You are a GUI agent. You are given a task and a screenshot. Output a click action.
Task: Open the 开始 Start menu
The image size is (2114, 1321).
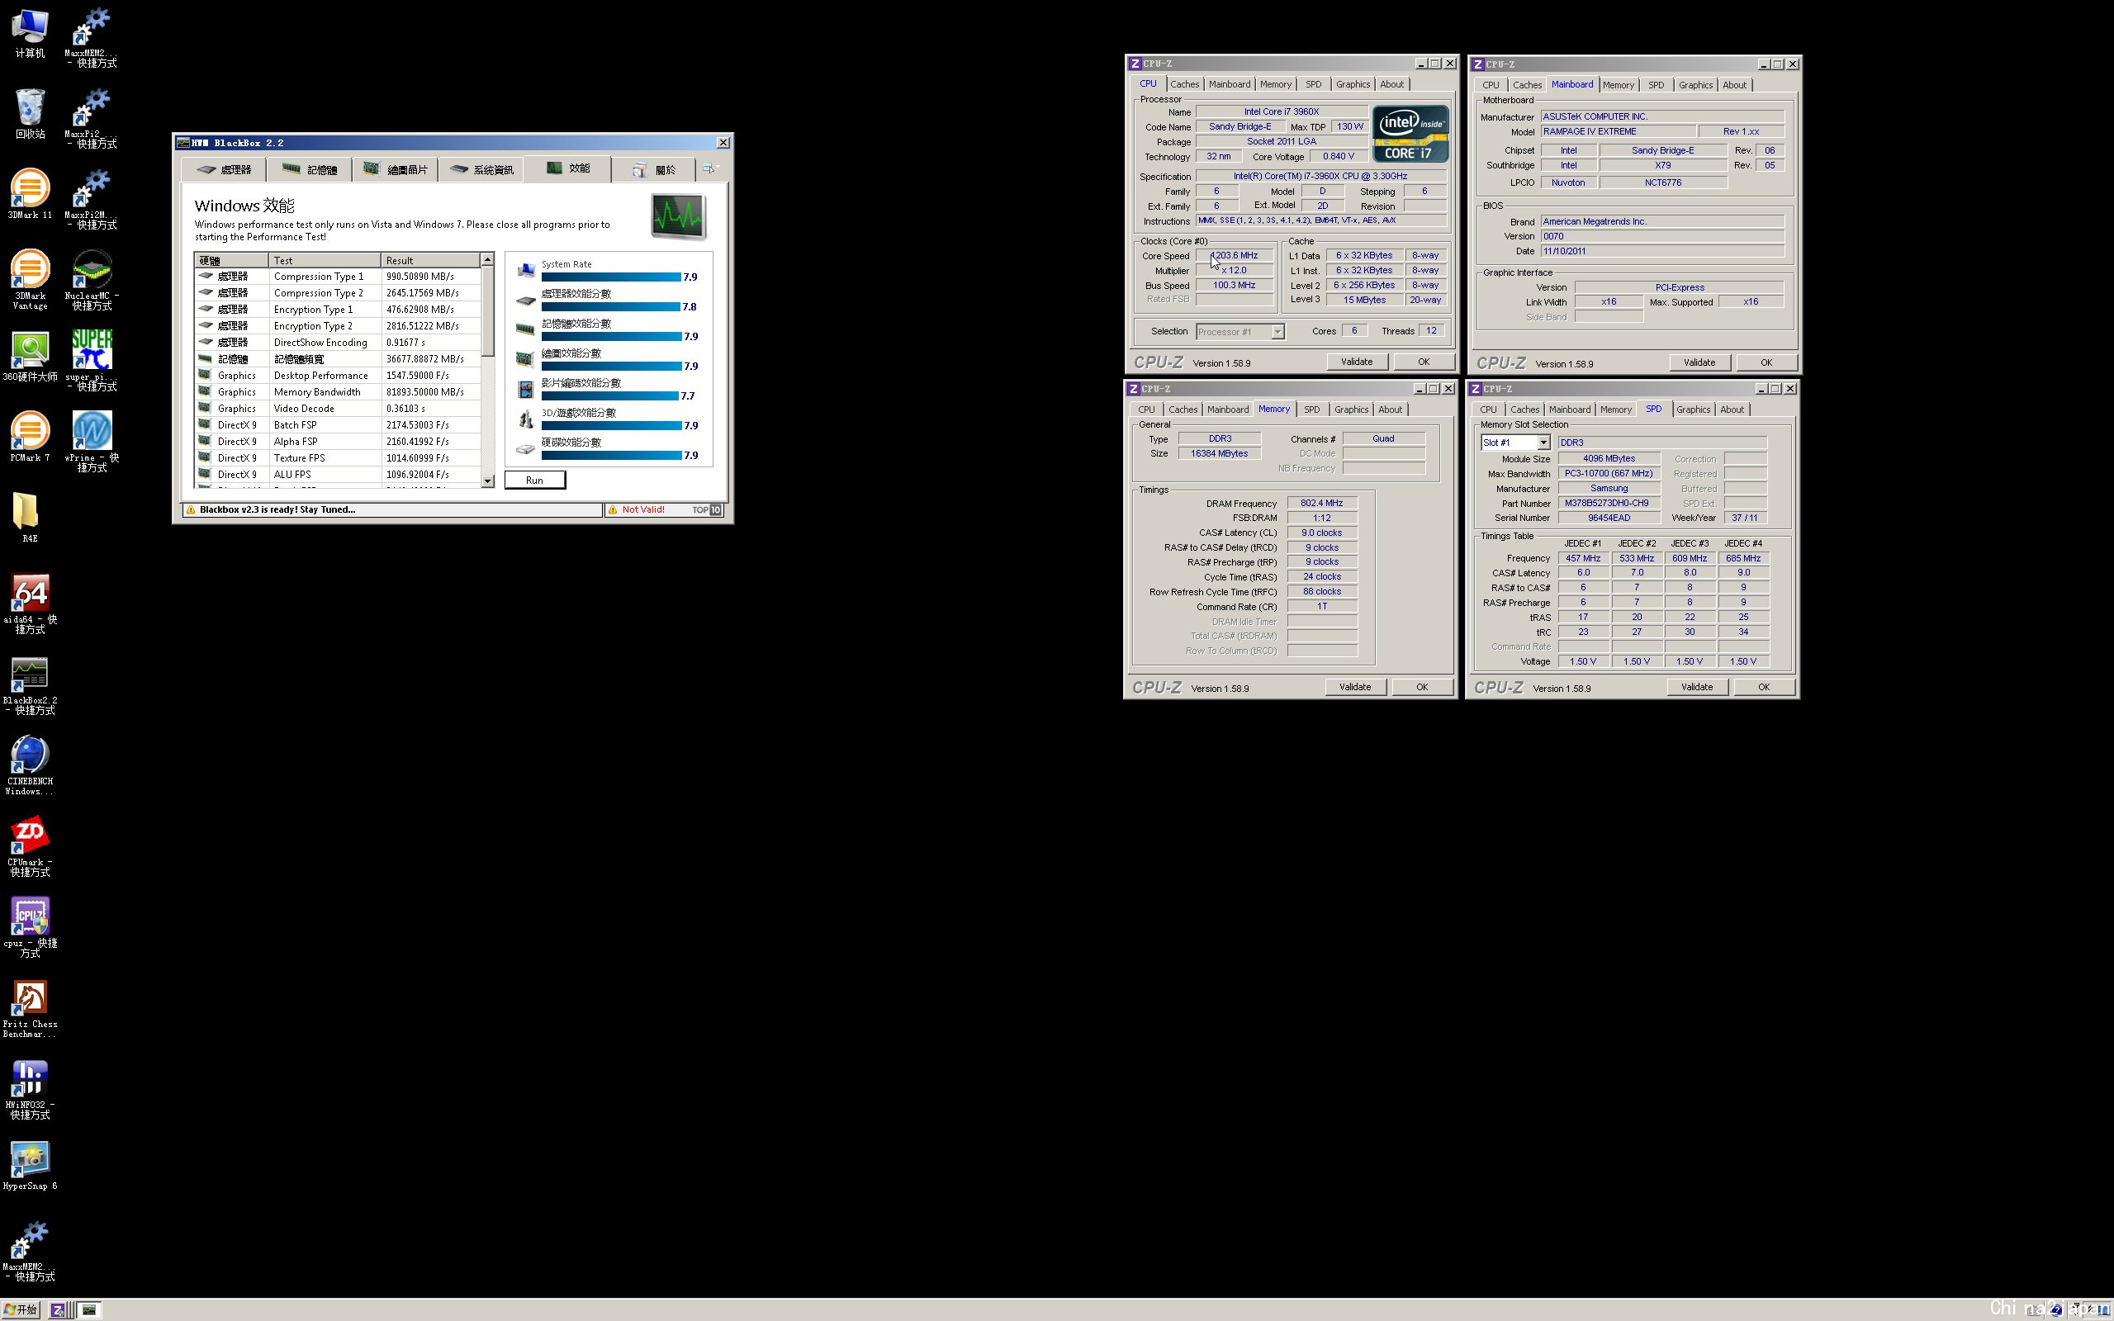21,1309
